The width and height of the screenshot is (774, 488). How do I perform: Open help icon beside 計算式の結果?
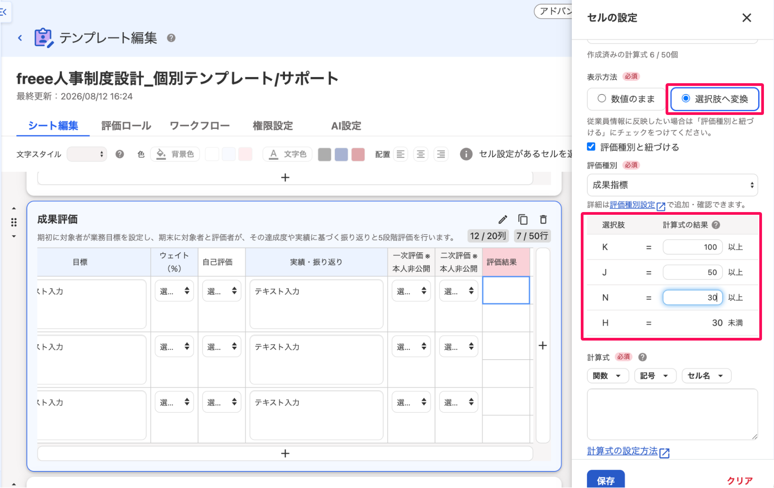[x=716, y=225]
